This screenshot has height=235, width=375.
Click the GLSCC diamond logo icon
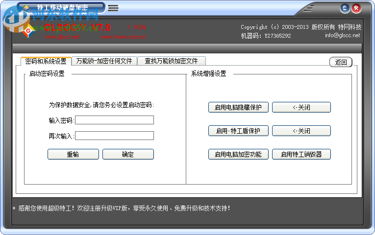pos(28,31)
